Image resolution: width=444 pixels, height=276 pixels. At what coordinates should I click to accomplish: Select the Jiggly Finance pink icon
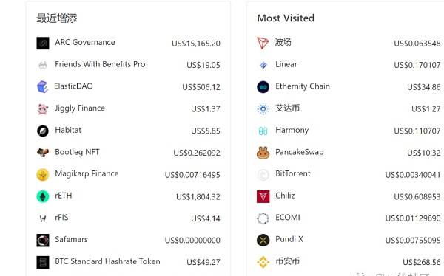(x=43, y=108)
